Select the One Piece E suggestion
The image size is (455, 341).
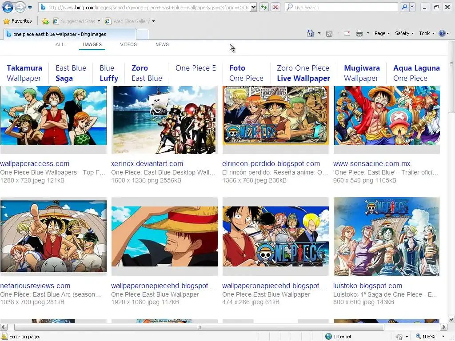[196, 68]
